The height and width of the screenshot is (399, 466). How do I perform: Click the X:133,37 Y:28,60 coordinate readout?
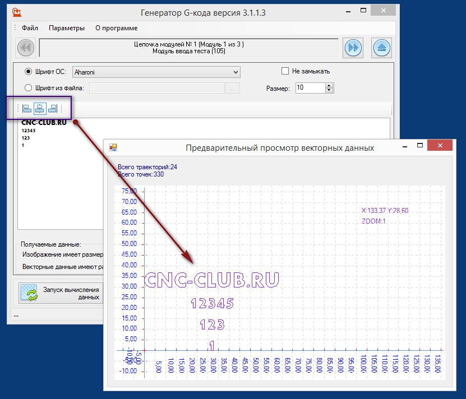point(385,210)
